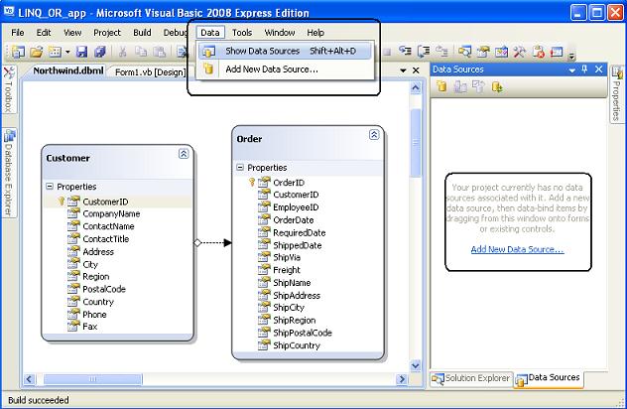Open the Add New Item dropdown arrow
Screen dimensions: 627x409
tap(67, 52)
